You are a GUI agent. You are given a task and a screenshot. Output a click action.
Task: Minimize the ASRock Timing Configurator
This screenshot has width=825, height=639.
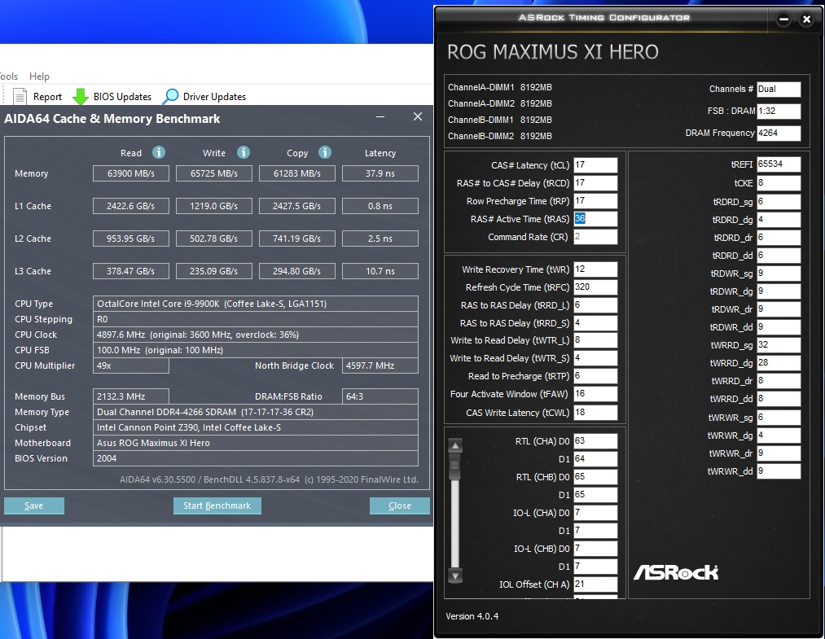(x=783, y=20)
